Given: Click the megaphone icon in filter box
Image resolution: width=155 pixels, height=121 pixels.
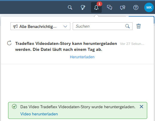Looking at the screenshot, I should click(x=15, y=26).
